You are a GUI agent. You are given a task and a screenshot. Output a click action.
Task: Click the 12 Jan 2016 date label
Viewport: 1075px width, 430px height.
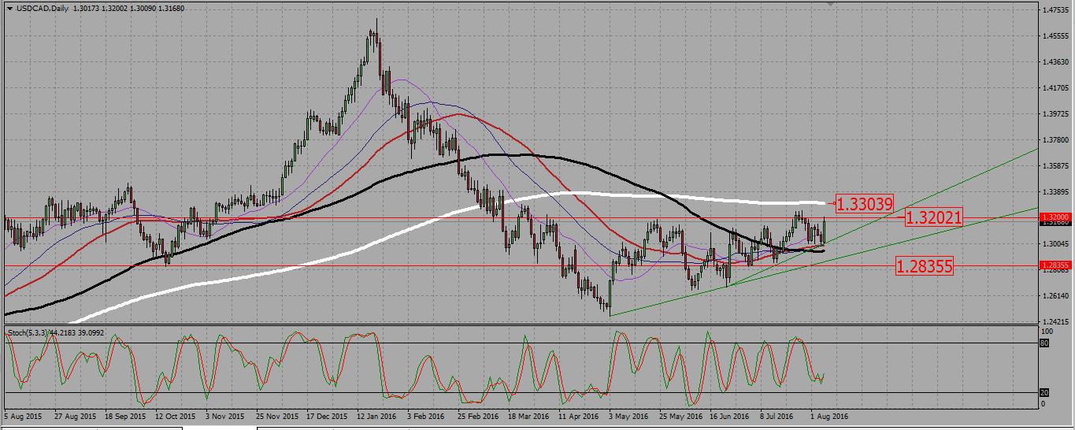coord(377,416)
